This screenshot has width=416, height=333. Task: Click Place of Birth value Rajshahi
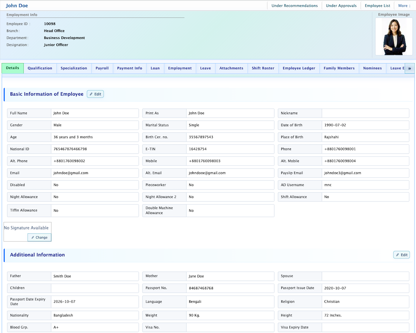pos(331,137)
